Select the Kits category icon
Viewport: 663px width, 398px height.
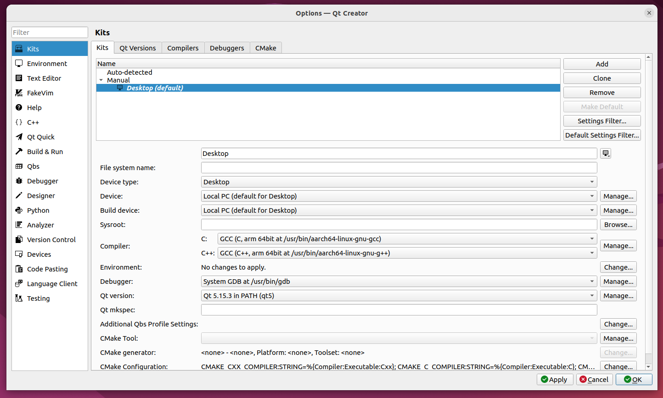pyautogui.click(x=19, y=49)
